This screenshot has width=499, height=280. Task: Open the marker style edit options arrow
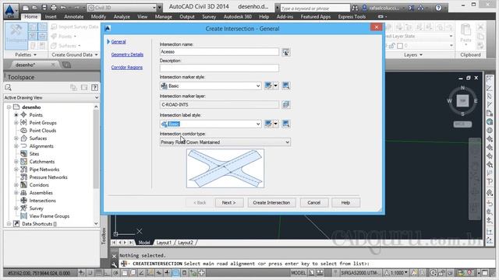click(275, 86)
